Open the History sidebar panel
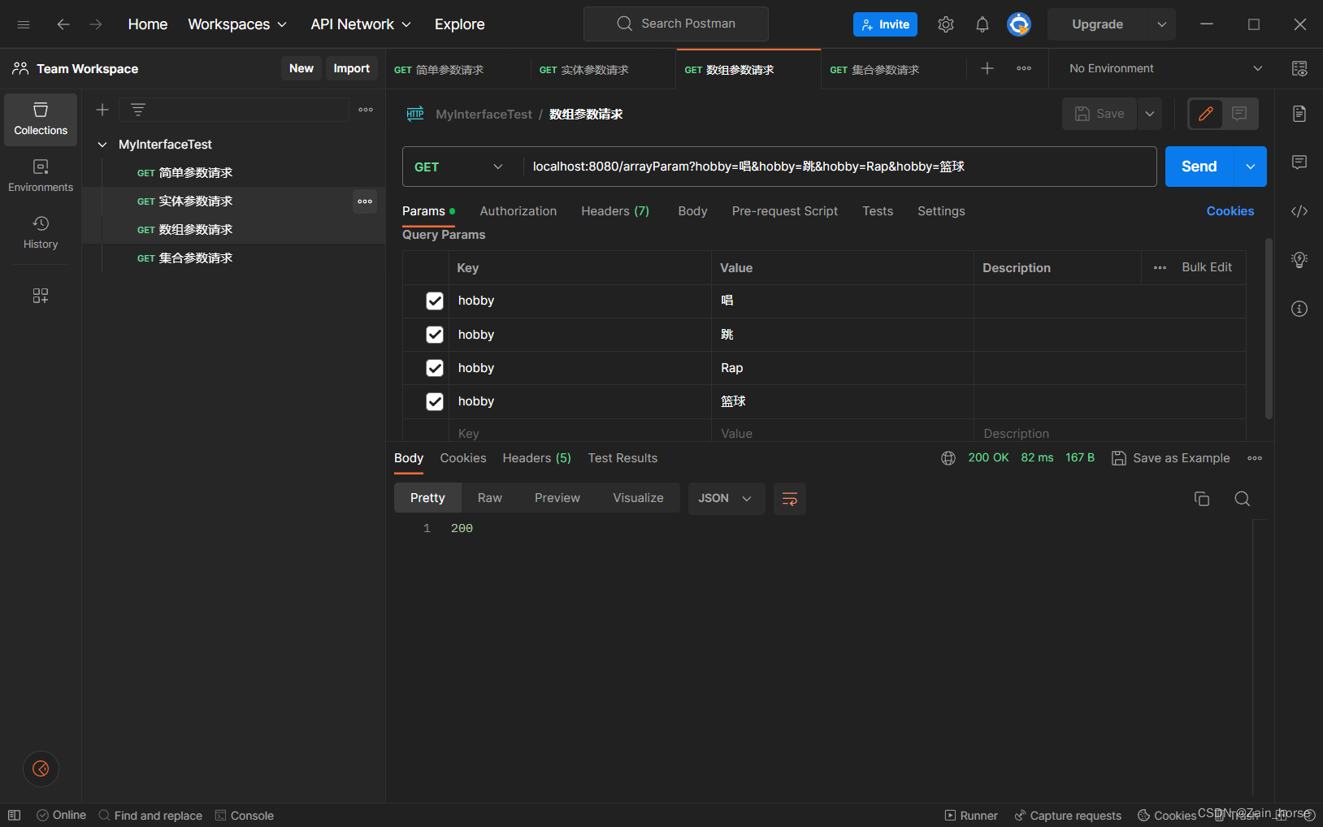Image resolution: width=1323 pixels, height=827 pixels. 41,233
